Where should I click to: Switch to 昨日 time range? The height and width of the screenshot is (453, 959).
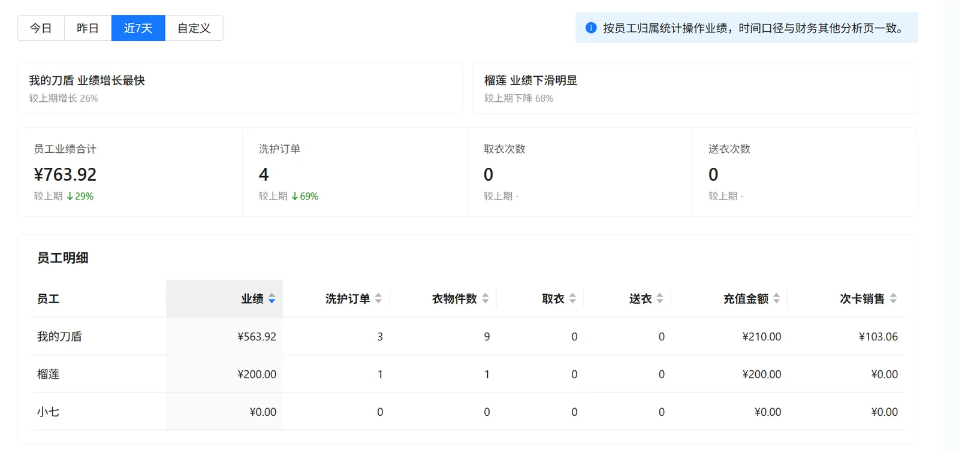88,28
